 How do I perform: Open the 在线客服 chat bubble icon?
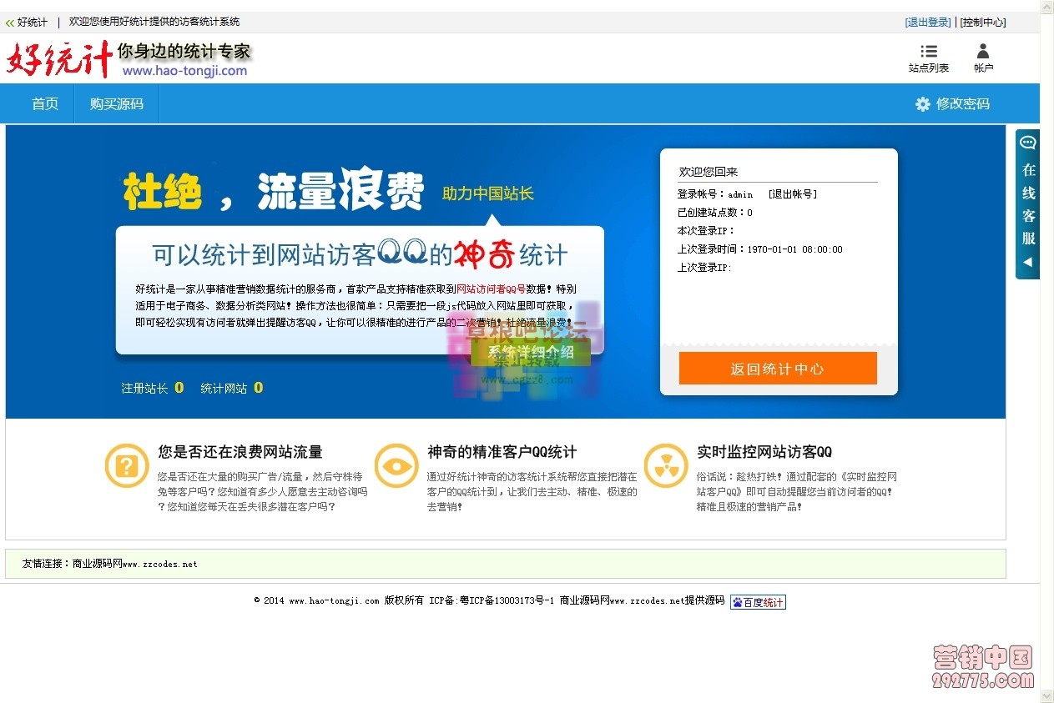coord(1026,143)
